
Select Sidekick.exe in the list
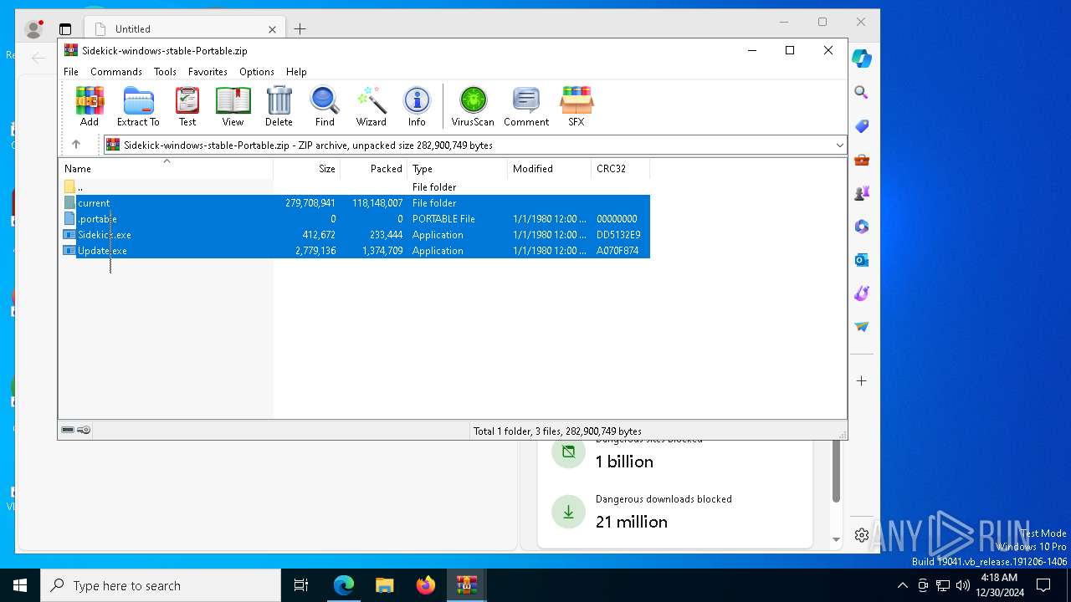tap(356, 235)
